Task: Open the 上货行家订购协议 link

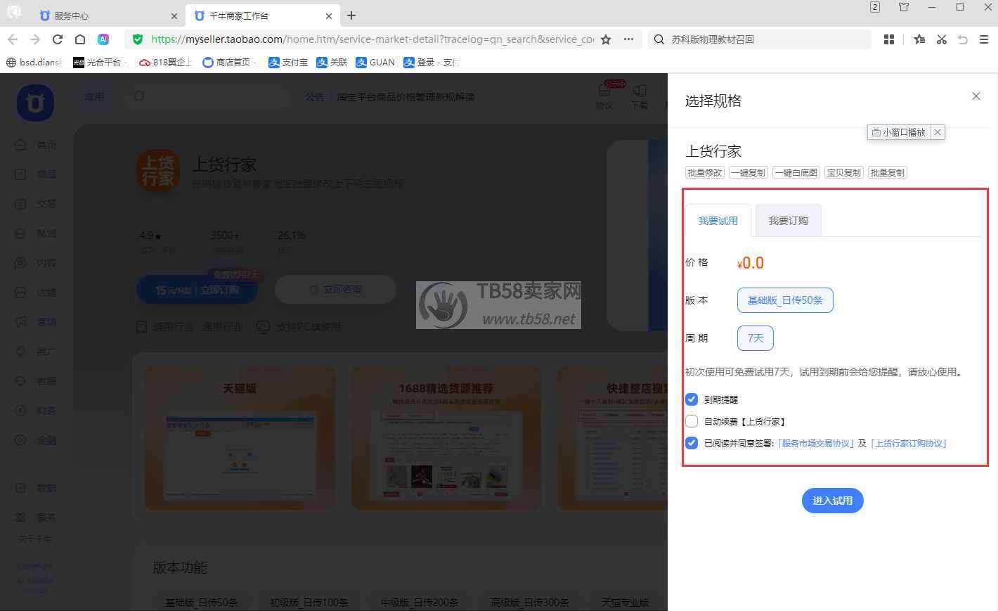Action: click(x=909, y=444)
